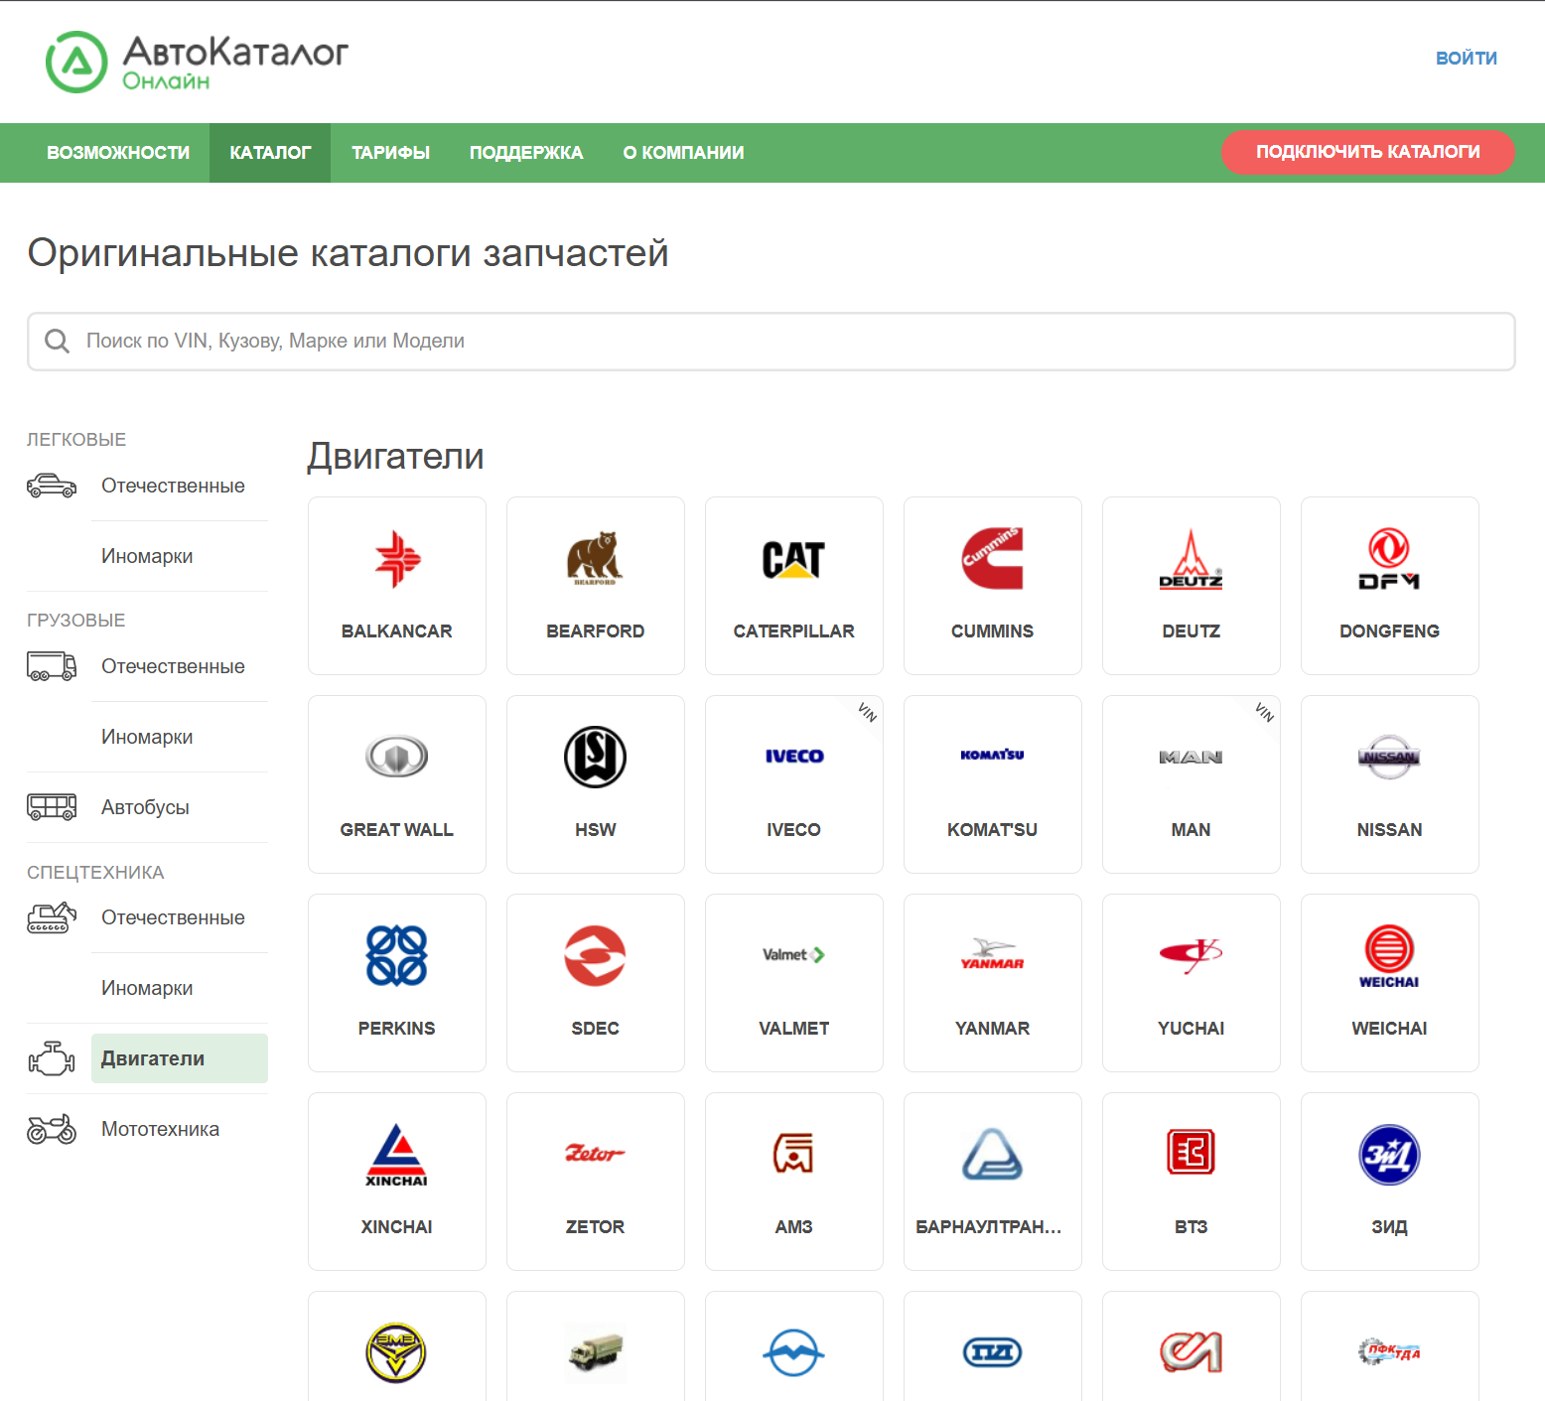Select Отечественные under ЛЕГКОВЫЕ
Image resolution: width=1545 pixels, height=1401 pixels.
(173, 486)
